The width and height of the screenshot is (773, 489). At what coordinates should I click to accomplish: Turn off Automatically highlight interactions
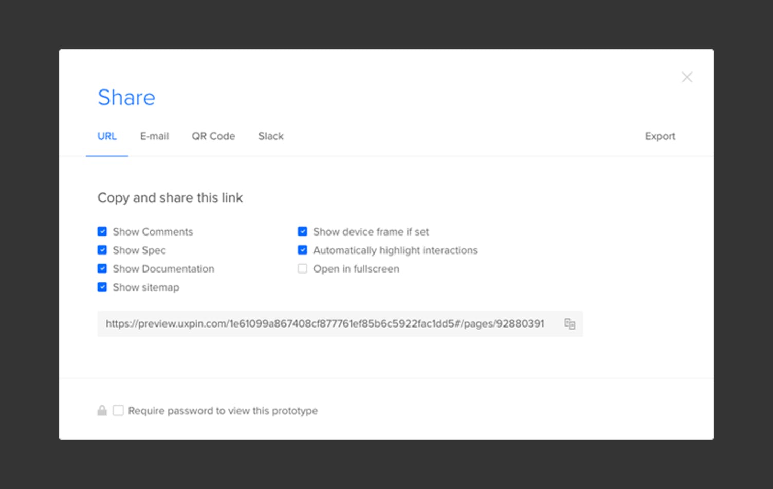[x=302, y=250]
